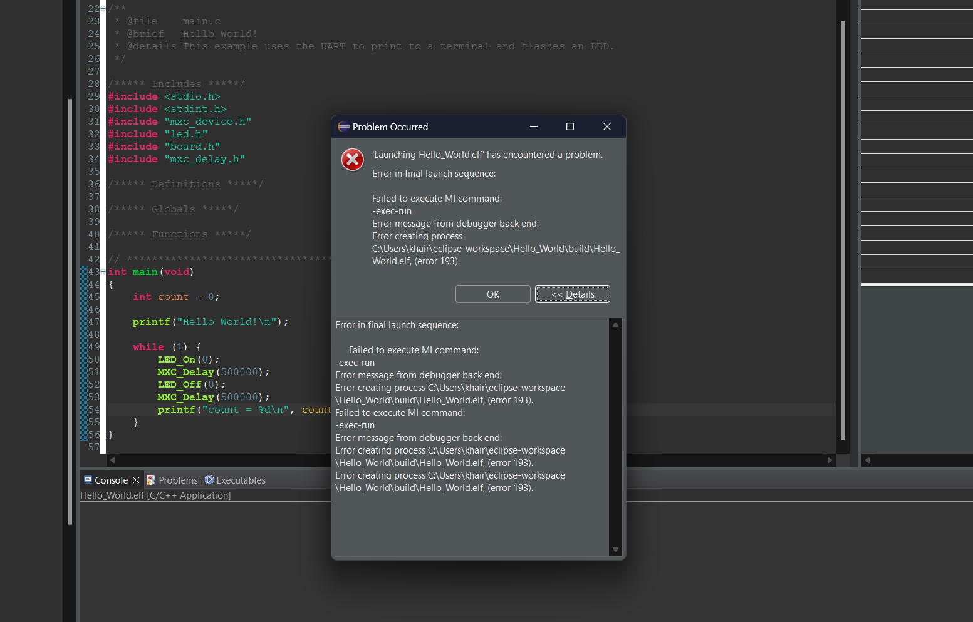Collapse the error details with Details button
The image size is (973, 622).
click(x=572, y=294)
